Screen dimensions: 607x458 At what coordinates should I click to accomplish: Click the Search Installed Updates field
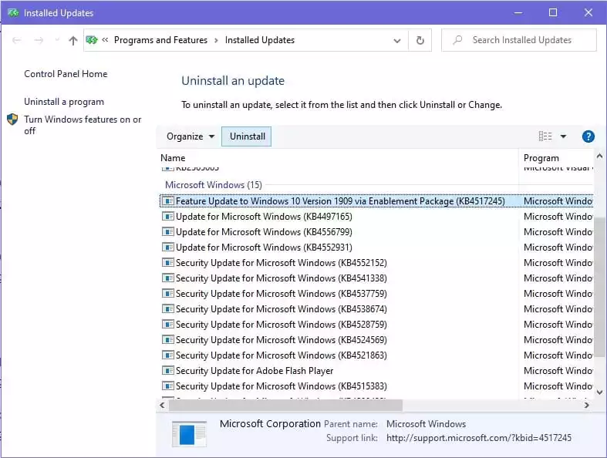[519, 40]
